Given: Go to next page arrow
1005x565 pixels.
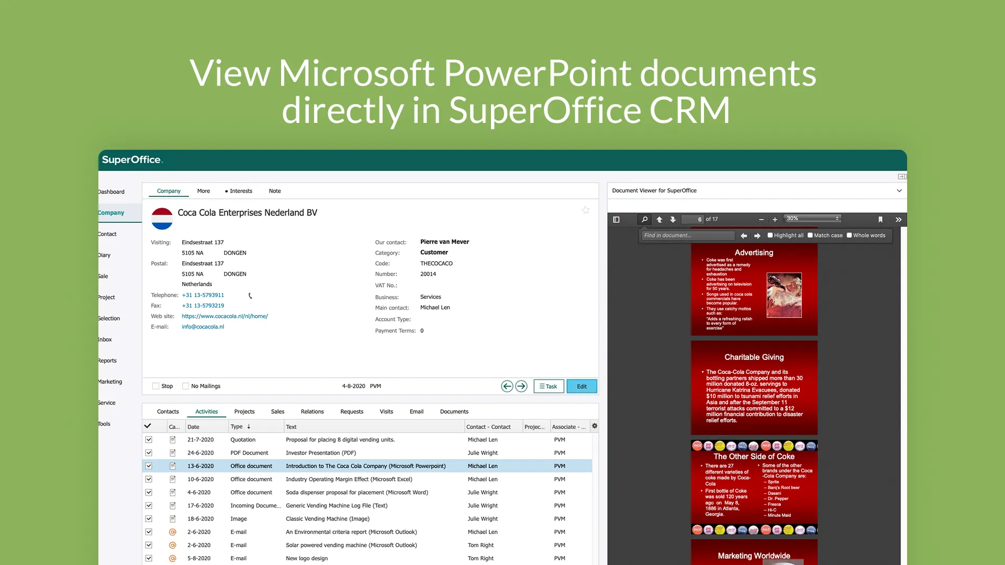Looking at the screenshot, I should (x=673, y=220).
